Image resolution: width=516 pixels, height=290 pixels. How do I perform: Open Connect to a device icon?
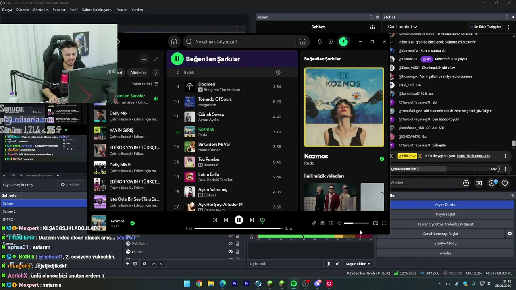tap(331, 223)
